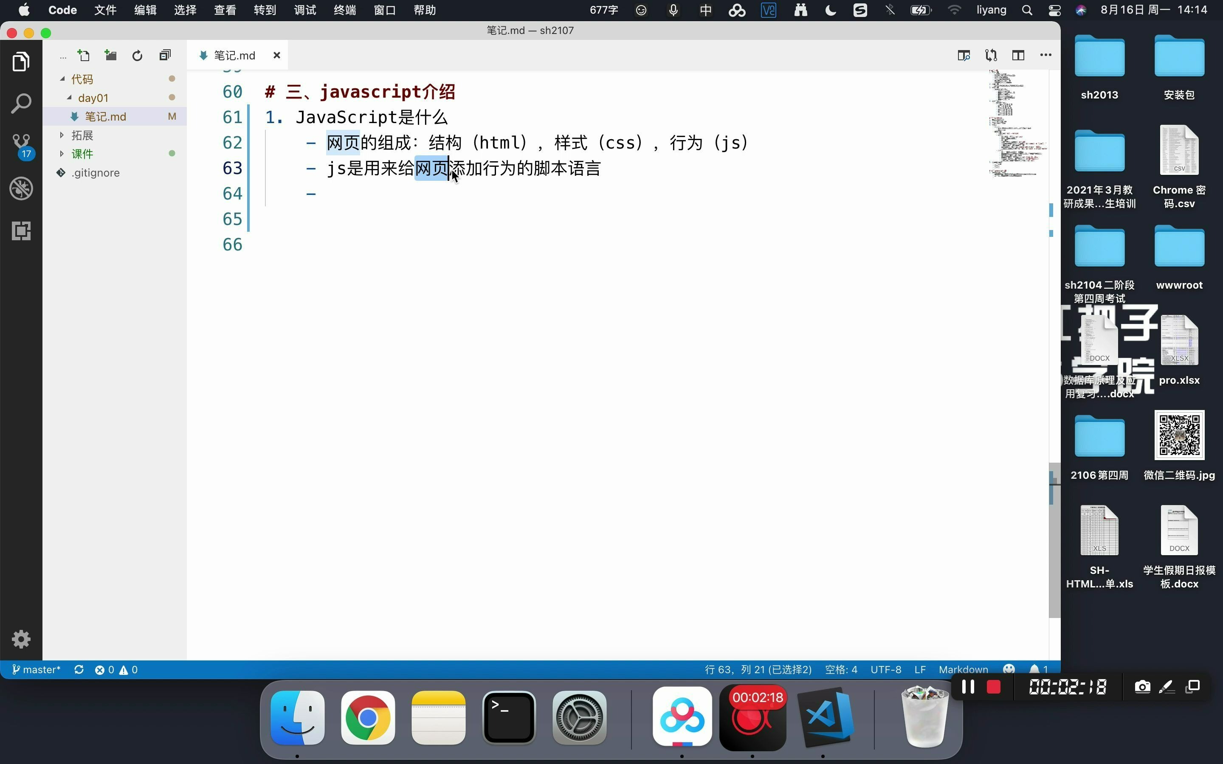1223x764 pixels.
Task: Click Markdown language mode in status bar
Action: tap(963, 669)
